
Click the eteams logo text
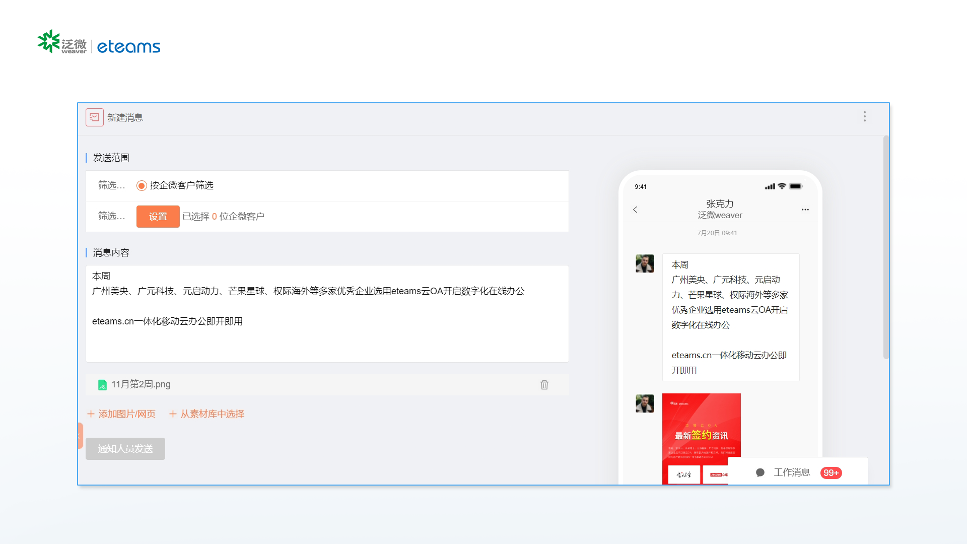pyautogui.click(x=129, y=47)
